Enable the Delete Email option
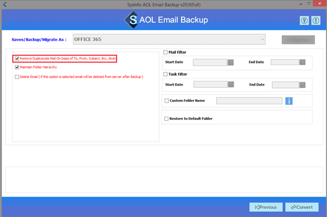 click(x=17, y=77)
